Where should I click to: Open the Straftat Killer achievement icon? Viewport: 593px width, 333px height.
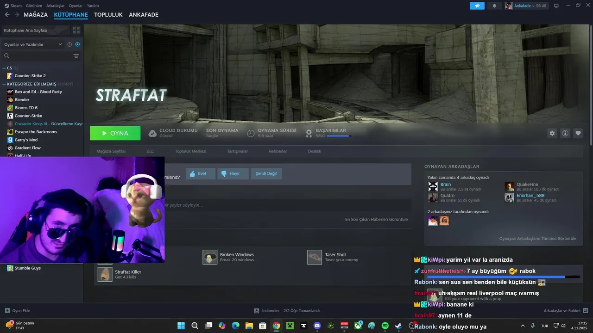tap(105, 274)
